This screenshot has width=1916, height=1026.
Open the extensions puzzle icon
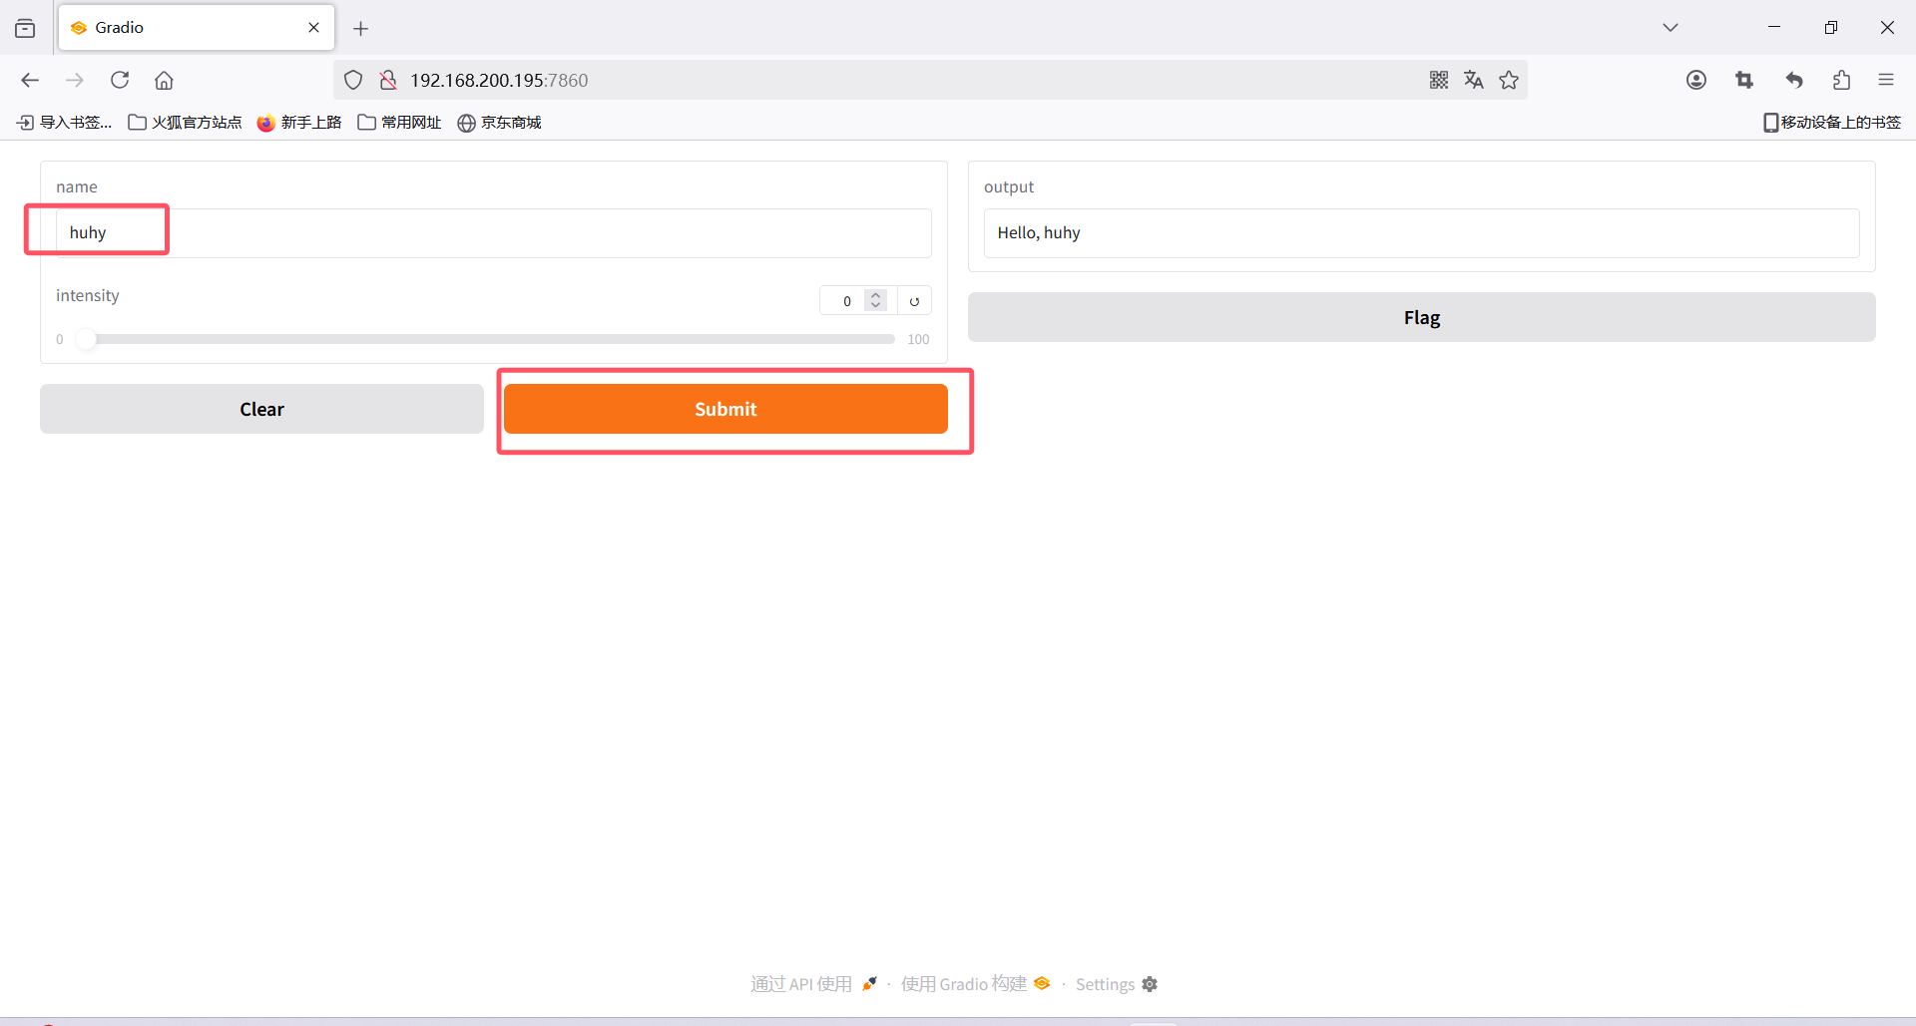click(1841, 80)
